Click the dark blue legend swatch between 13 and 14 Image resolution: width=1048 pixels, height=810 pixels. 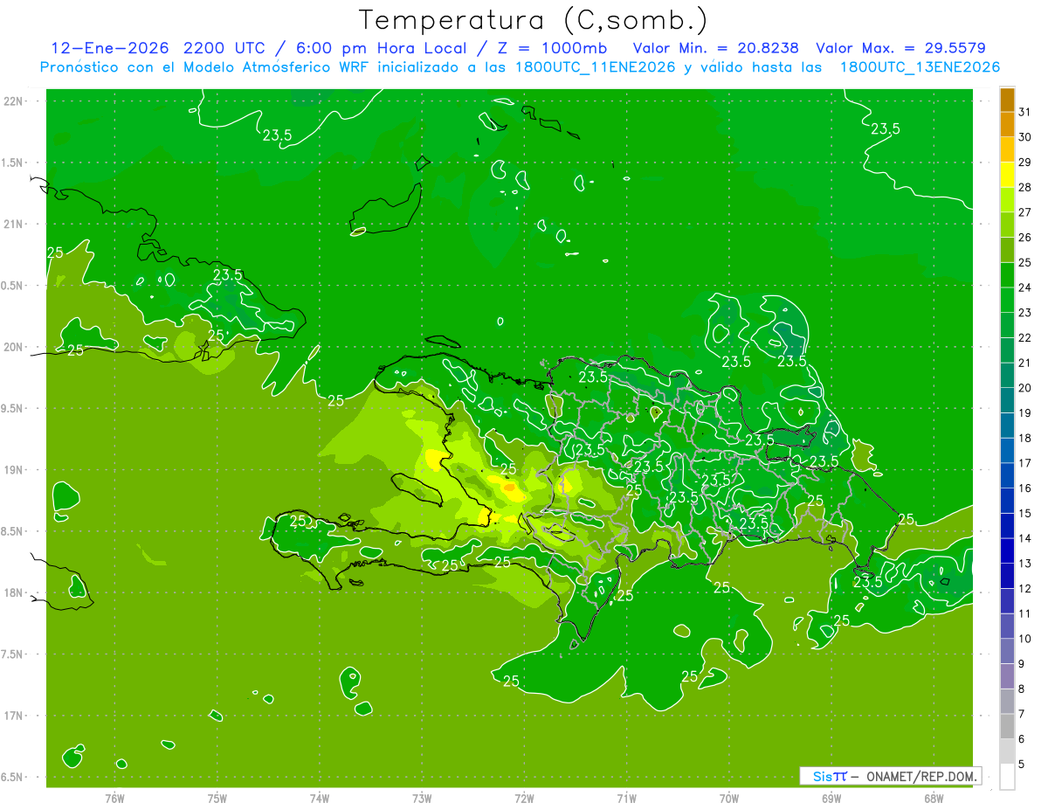click(1007, 550)
